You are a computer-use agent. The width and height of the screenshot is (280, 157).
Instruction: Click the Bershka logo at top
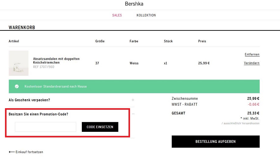pyautogui.click(x=134, y=4)
